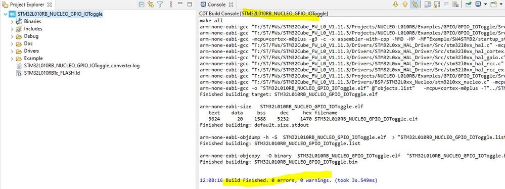This screenshot has width=505, height=189.
Task: Click the 'arm-none-eabi-size' command line
Action: pos(282,107)
